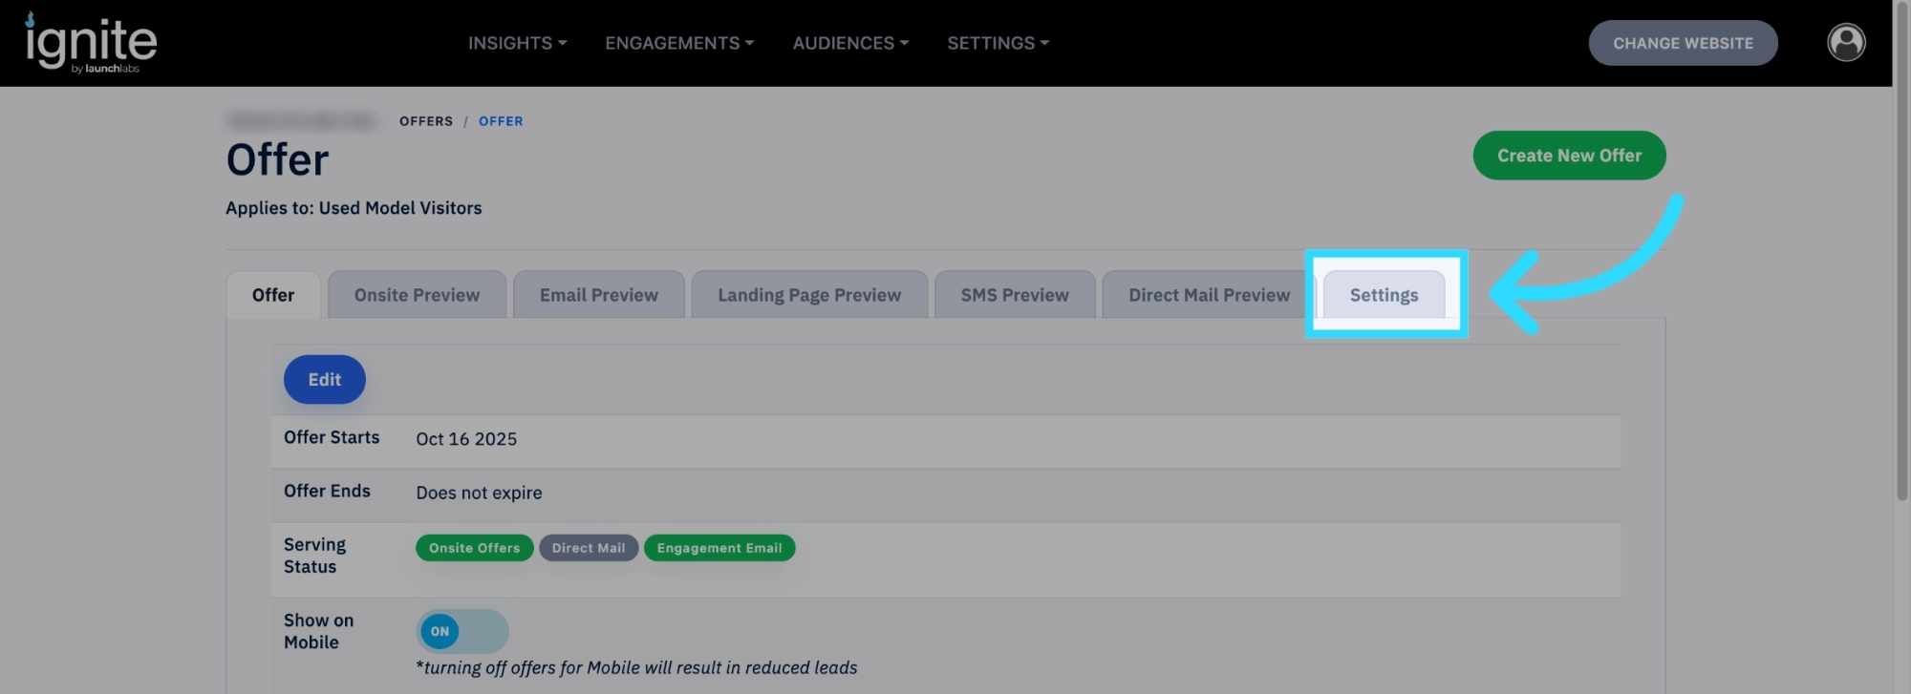Click the Onsite Offers status badge
The height and width of the screenshot is (694, 1911).
[474, 548]
